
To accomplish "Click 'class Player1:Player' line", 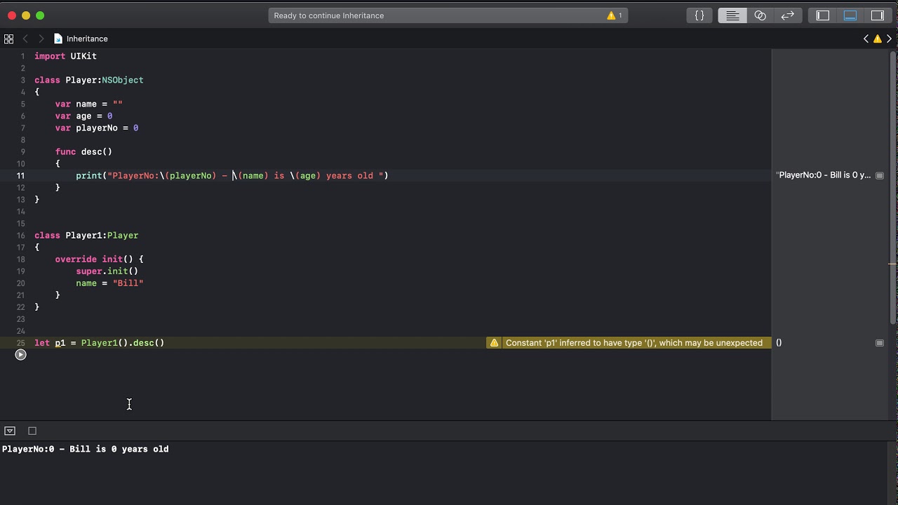I will point(86,236).
